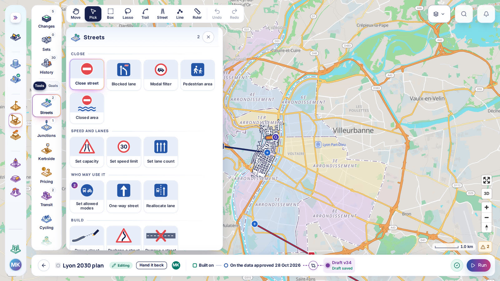
Task: Run the Lyon 2030 plan scenario
Action: coord(479,265)
